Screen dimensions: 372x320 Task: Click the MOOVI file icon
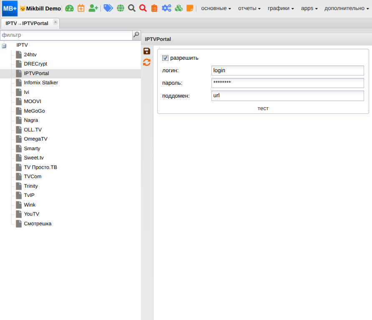tap(19, 101)
